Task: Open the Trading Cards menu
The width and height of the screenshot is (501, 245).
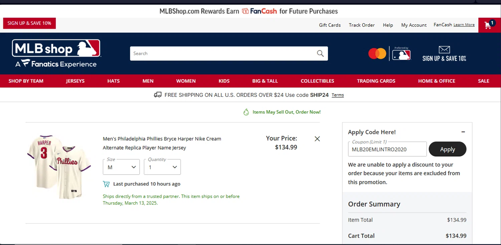Action: (x=376, y=81)
